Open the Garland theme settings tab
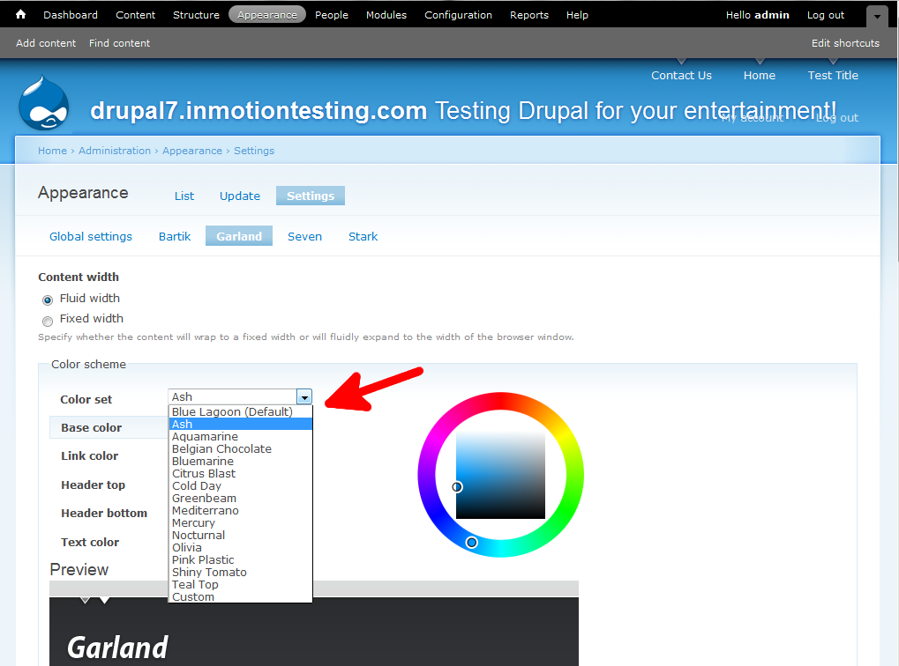Screen dimensions: 899x666 pyautogui.click(x=239, y=236)
